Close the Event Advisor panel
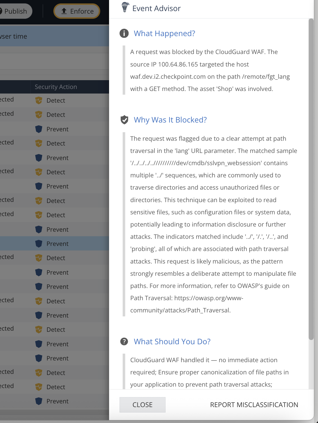Screen dimensions: 318x423 point(143,405)
